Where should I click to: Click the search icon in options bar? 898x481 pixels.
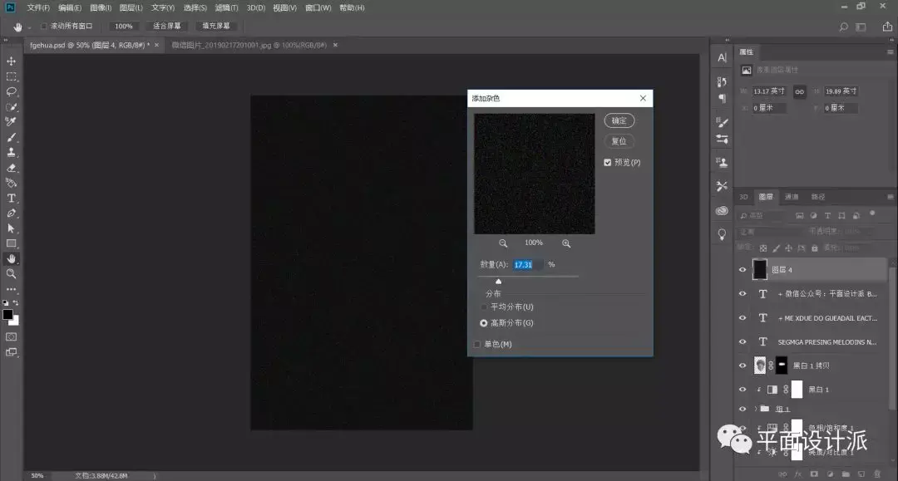coord(843,27)
